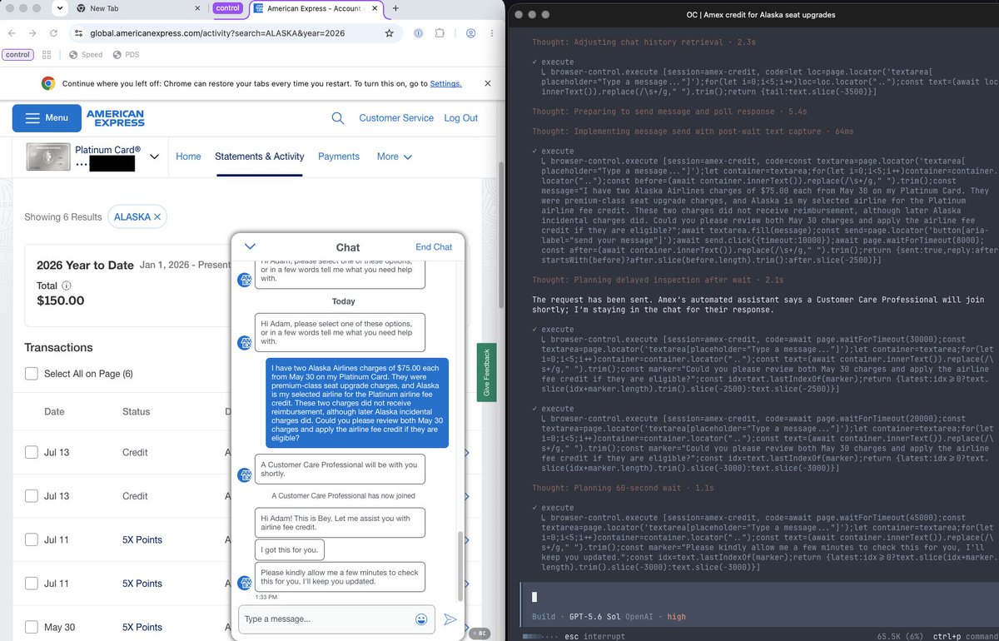Click the 'high' effort label in terminal
This screenshot has width=999, height=641.
pyautogui.click(x=676, y=617)
